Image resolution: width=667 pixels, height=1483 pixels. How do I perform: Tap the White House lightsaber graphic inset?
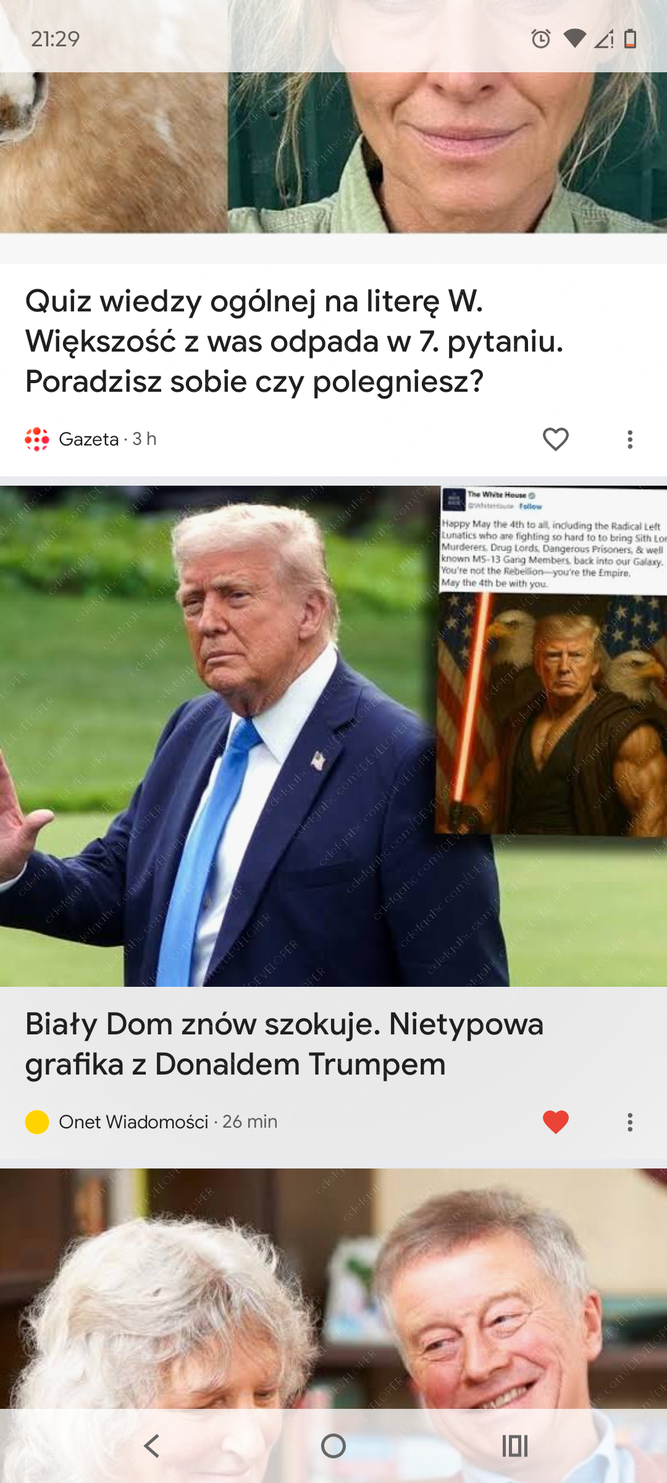[x=552, y=660]
